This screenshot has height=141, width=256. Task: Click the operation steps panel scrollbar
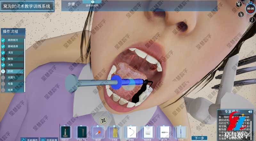click(x=25, y=65)
